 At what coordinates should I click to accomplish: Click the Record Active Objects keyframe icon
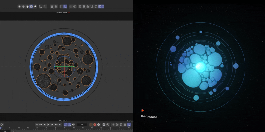click(x=91, y=125)
